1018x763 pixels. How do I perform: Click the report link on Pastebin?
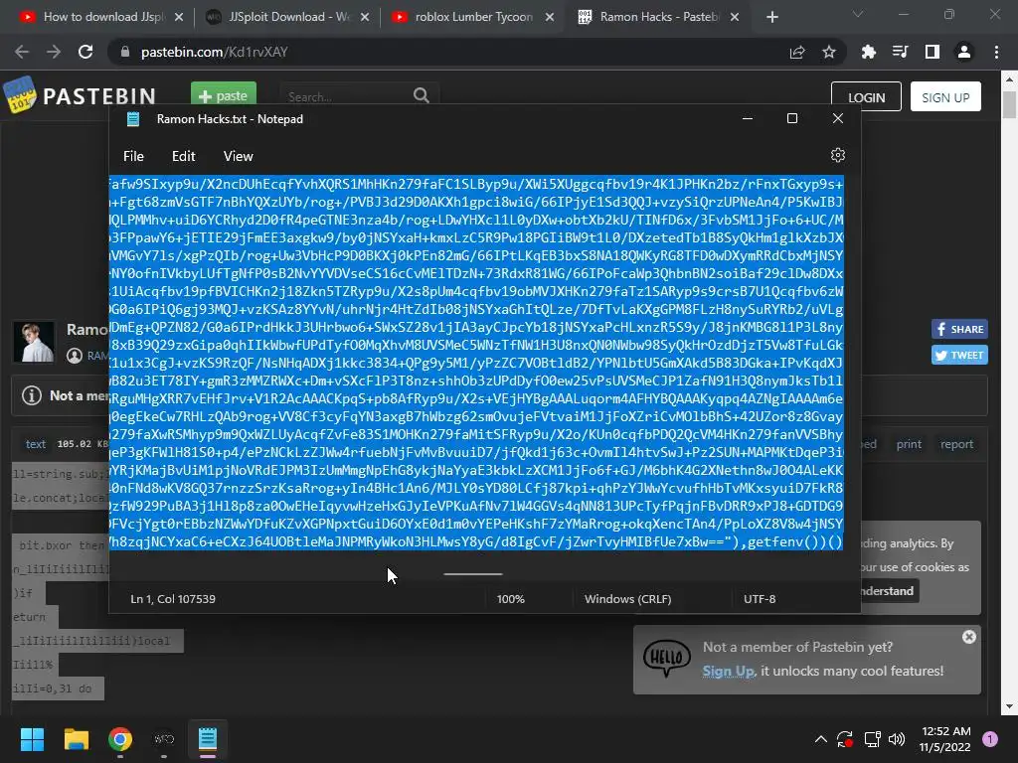[x=956, y=444]
